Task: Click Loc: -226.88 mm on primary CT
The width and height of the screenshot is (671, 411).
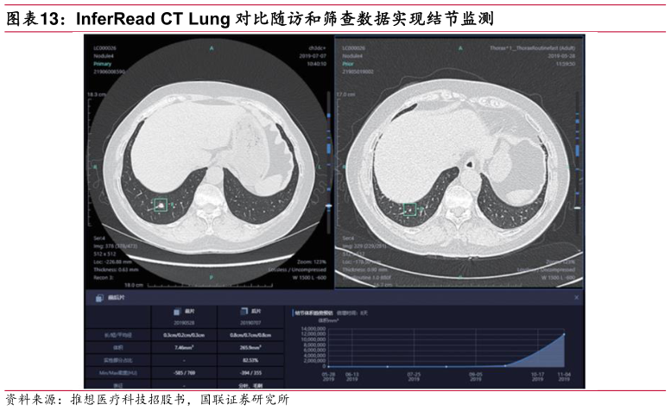Action: point(113,262)
